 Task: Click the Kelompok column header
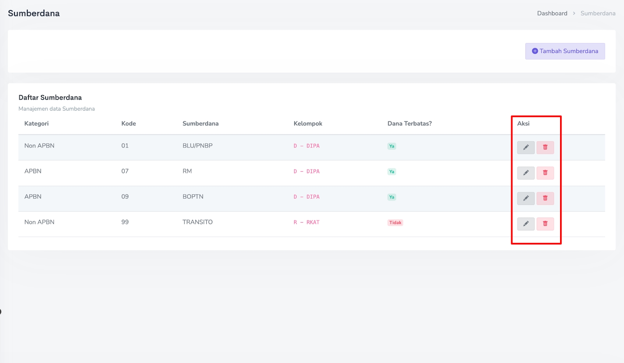[x=308, y=124]
